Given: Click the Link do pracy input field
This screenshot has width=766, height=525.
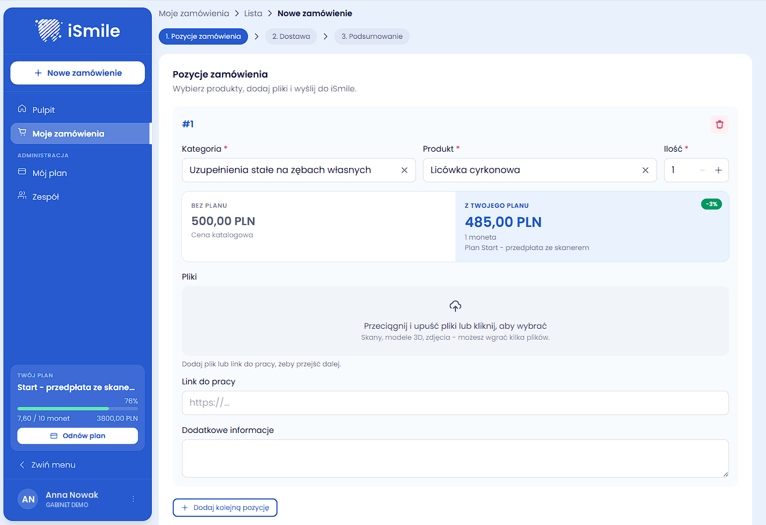Looking at the screenshot, I should [x=455, y=403].
